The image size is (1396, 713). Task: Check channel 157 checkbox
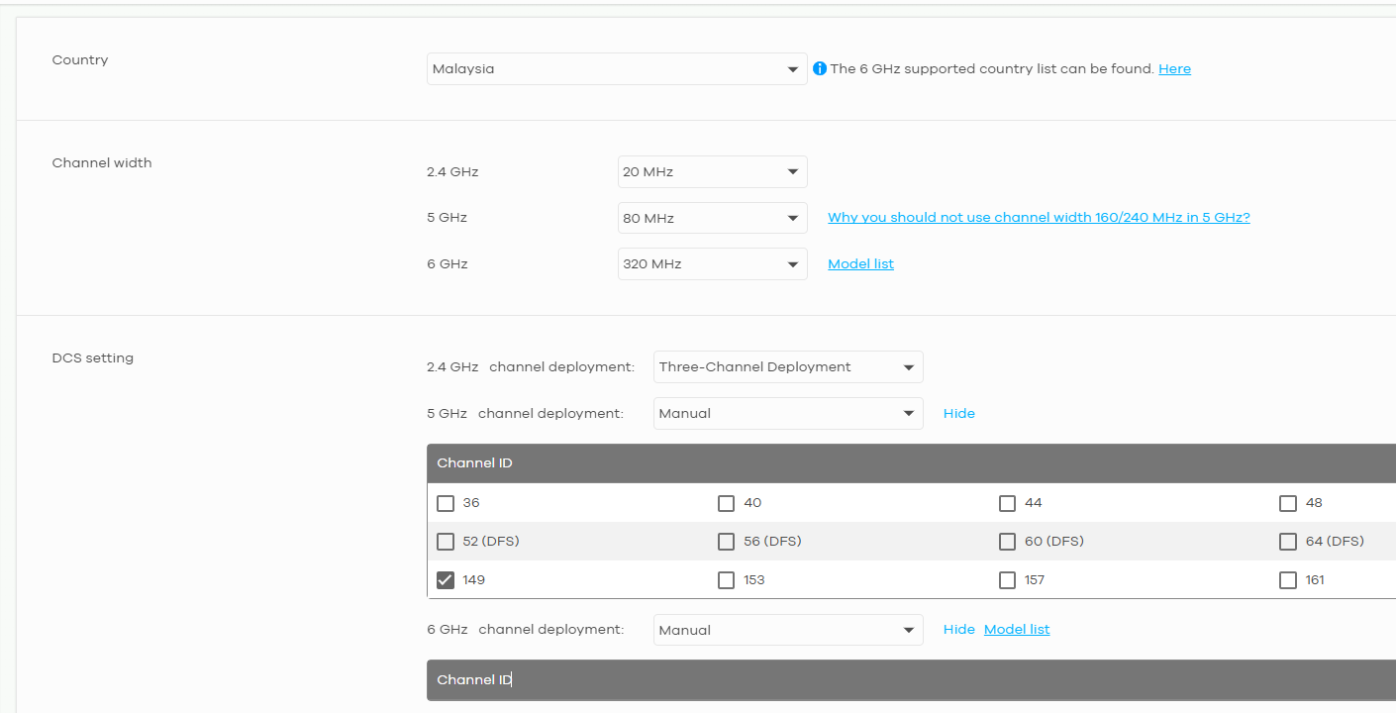click(x=1007, y=580)
